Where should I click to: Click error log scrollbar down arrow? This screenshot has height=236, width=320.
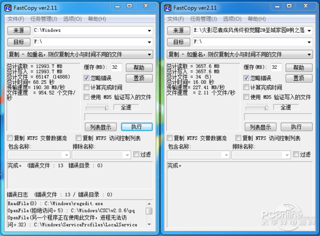(149, 224)
